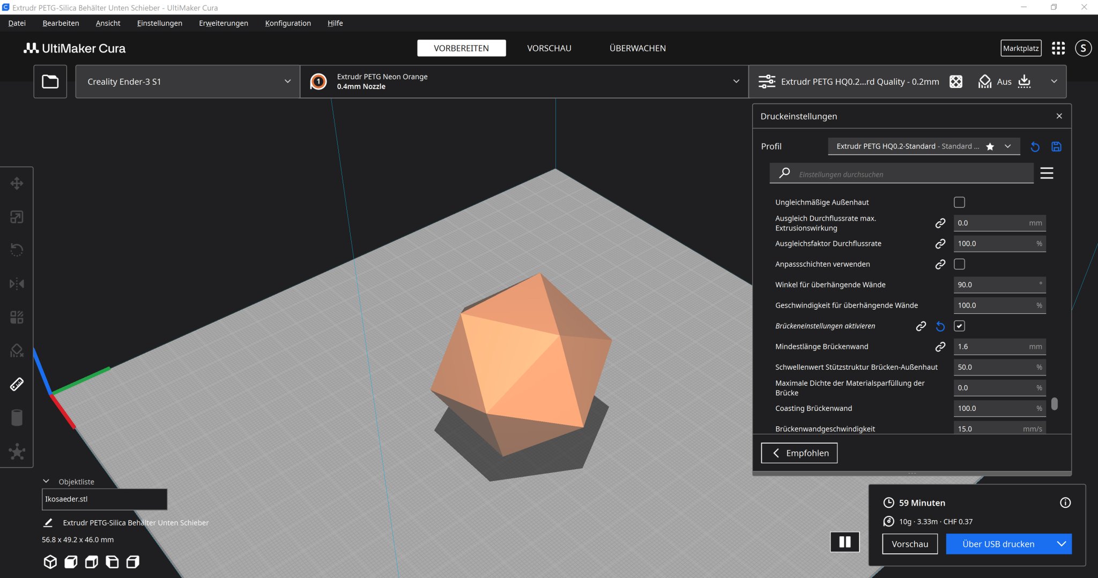Select the Rotate tool in left toolbar
Image resolution: width=1098 pixels, height=578 pixels.
click(17, 250)
